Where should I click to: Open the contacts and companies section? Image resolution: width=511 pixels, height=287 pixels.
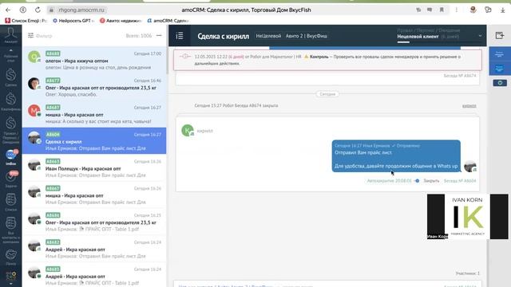pos(10,230)
